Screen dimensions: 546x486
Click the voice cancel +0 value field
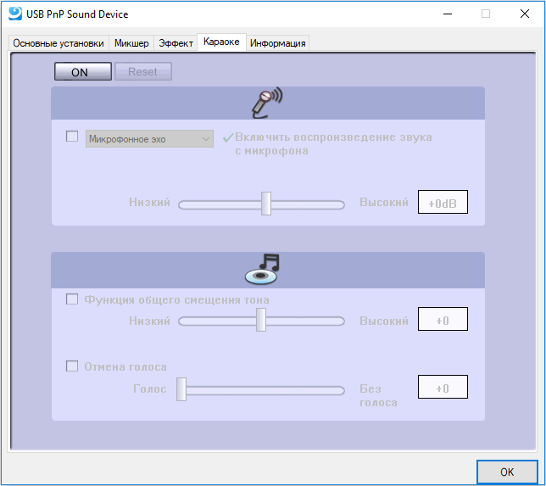443,387
